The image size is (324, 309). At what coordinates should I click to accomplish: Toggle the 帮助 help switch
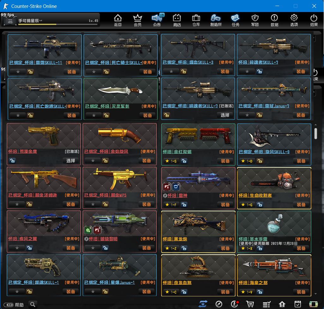(x=9, y=305)
